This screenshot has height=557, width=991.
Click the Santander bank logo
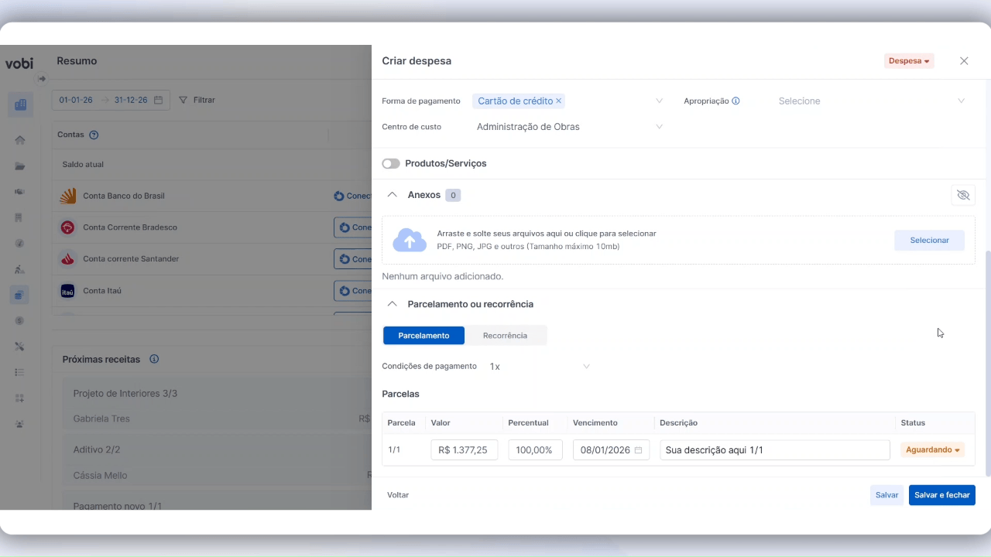(68, 259)
